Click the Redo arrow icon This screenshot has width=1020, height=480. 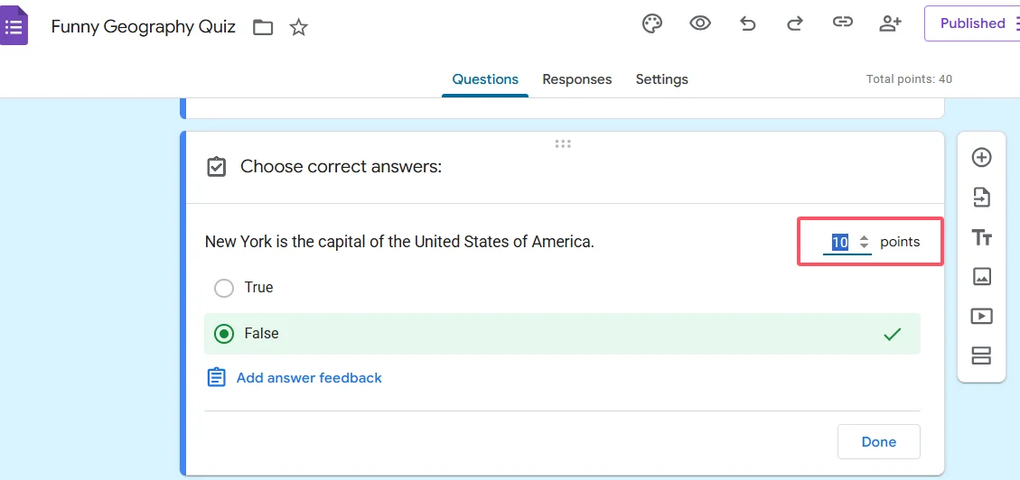pos(795,24)
